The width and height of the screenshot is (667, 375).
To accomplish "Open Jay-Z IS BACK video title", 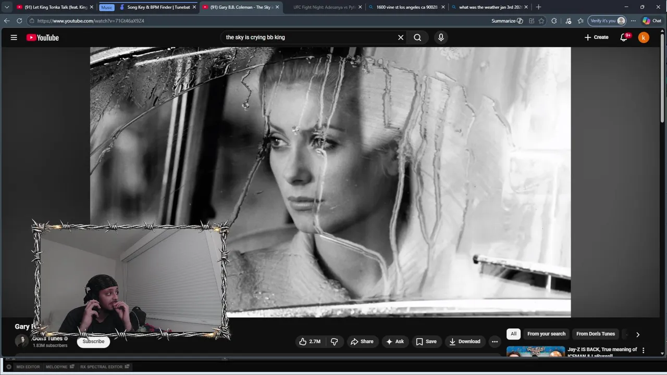I will (x=602, y=352).
